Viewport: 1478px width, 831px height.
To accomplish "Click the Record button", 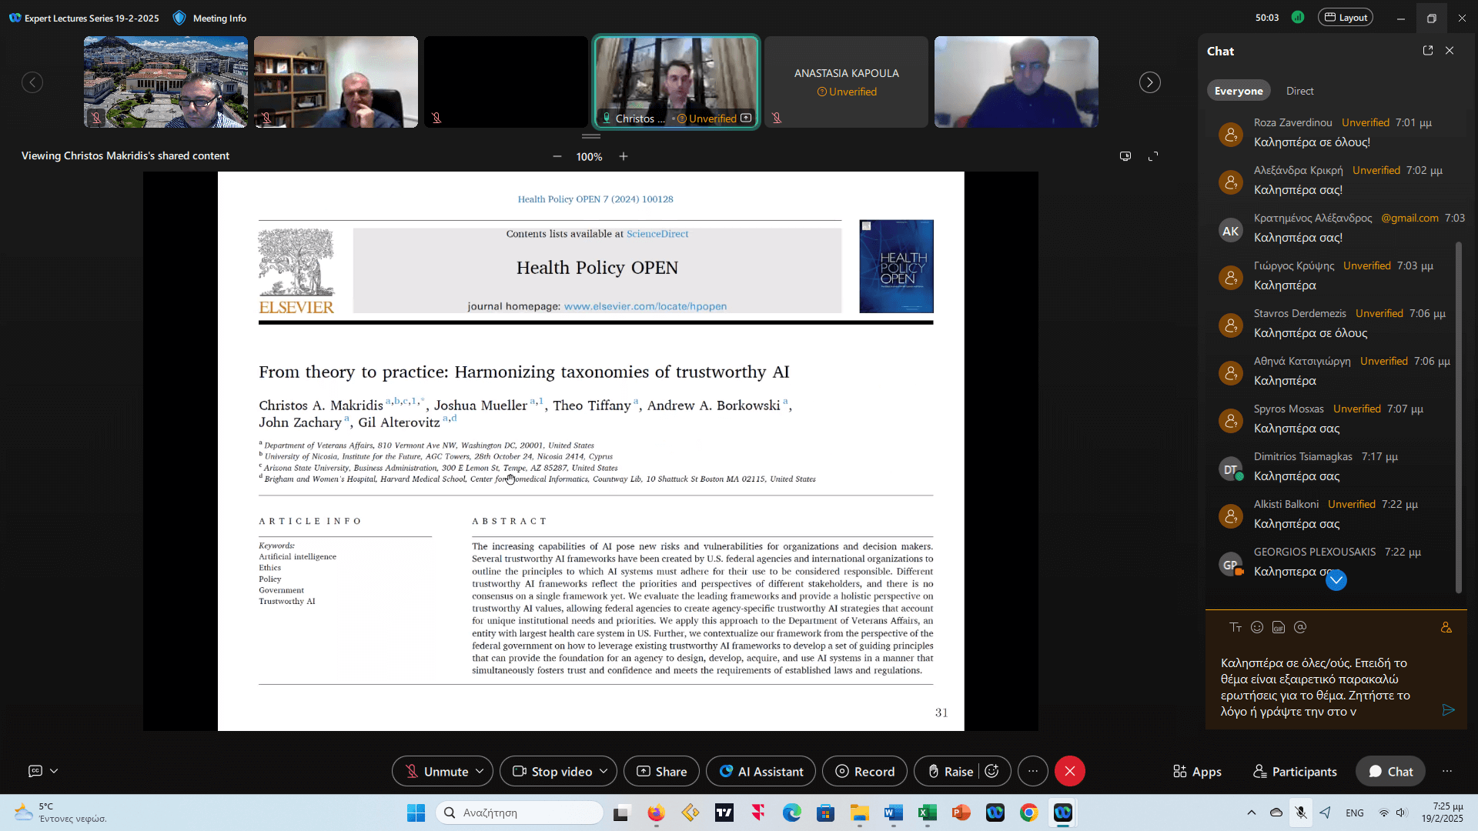I will coord(864,771).
